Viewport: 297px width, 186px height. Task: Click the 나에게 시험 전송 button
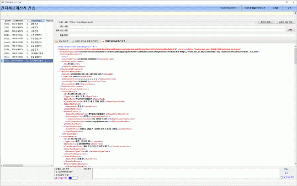click(x=286, y=22)
